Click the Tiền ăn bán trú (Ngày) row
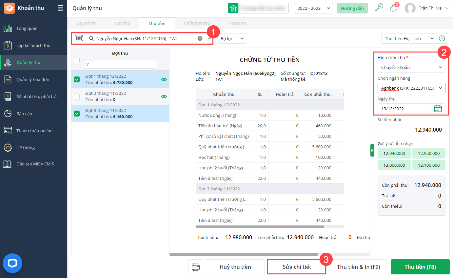 click(270, 126)
